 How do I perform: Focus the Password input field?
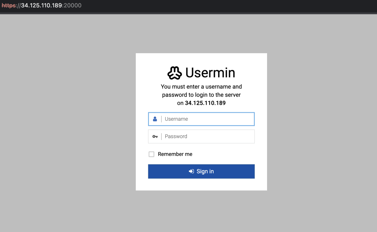click(201, 136)
